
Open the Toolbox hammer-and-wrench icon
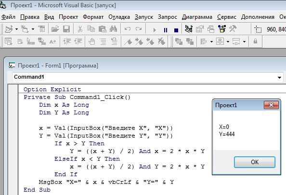[x=233, y=29]
